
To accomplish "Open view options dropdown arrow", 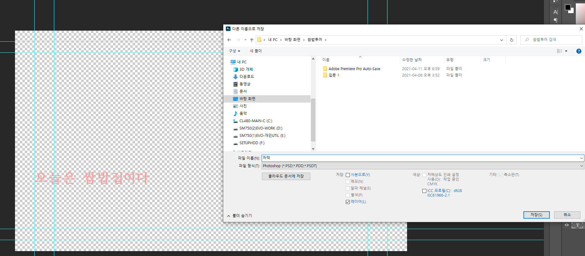I will pos(566,51).
